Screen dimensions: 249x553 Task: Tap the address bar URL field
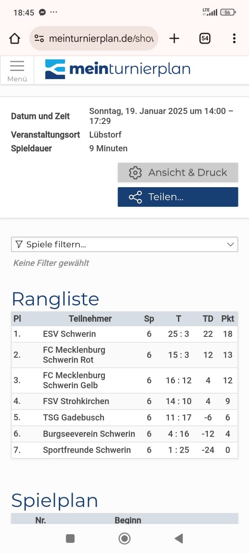tap(100, 39)
